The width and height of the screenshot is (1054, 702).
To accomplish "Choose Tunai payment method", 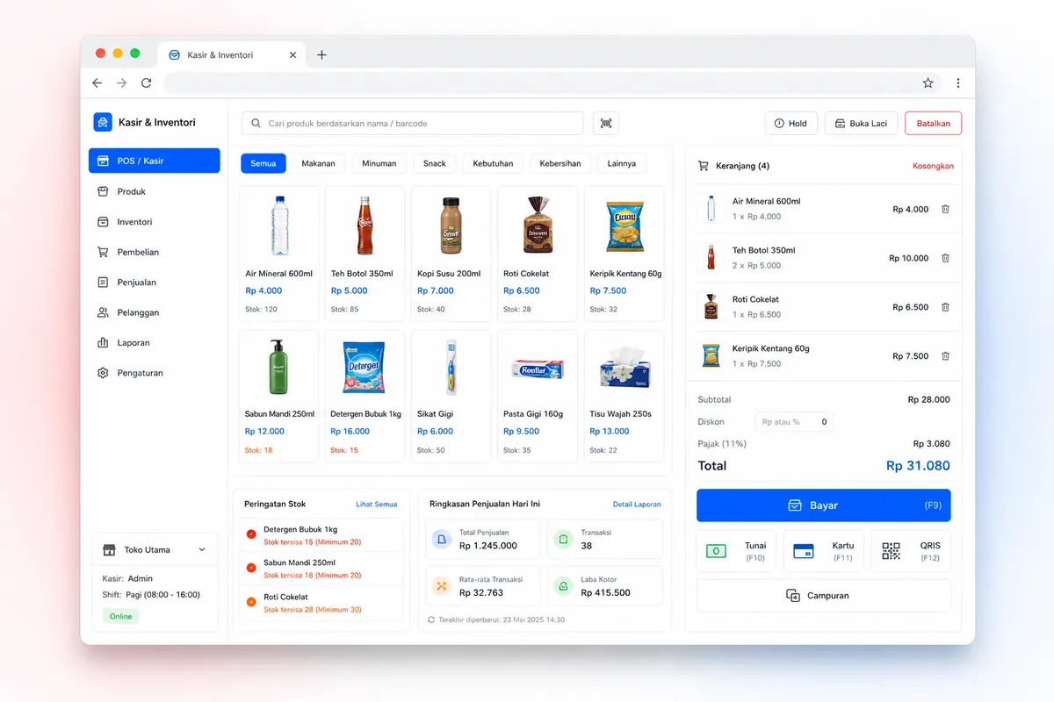I will click(736, 551).
